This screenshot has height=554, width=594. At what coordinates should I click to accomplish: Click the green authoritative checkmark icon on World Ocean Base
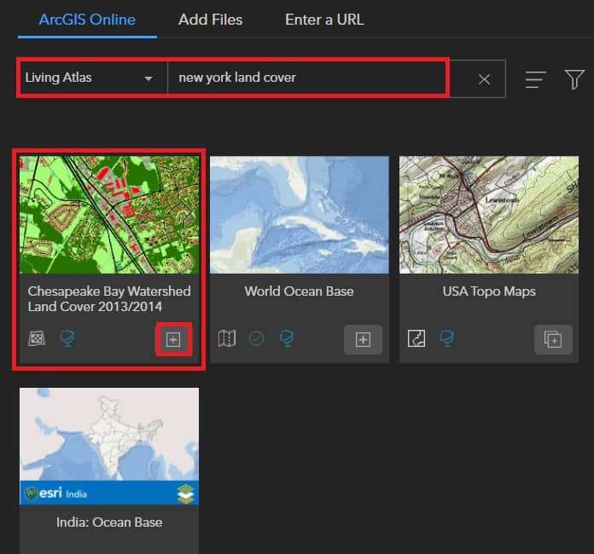[x=257, y=338]
